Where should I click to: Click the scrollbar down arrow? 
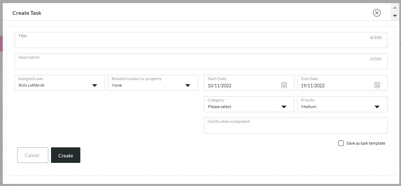click(395, 16)
